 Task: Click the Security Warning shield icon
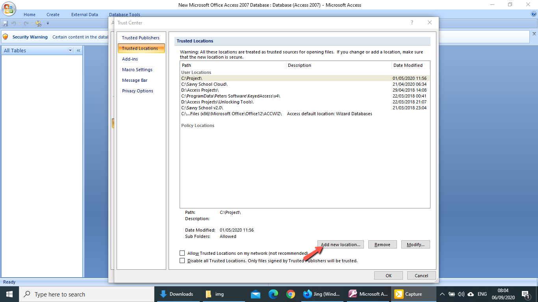click(6, 37)
